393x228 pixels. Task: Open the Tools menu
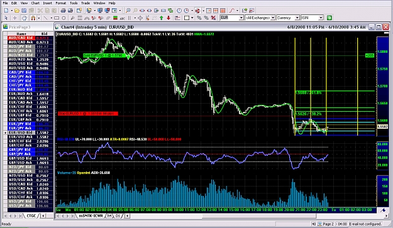pyautogui.click(x=74, y=3)
